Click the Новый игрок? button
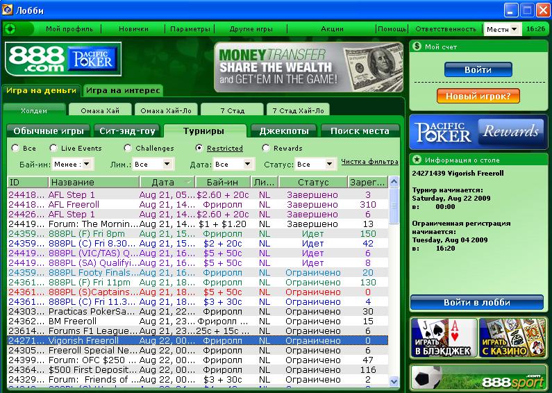This screenshot has height=393, width=552. coord(478,96)
